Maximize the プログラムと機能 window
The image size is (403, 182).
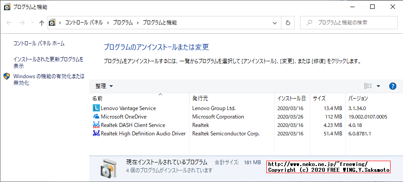pyautogui.click(x=372, y=7)
